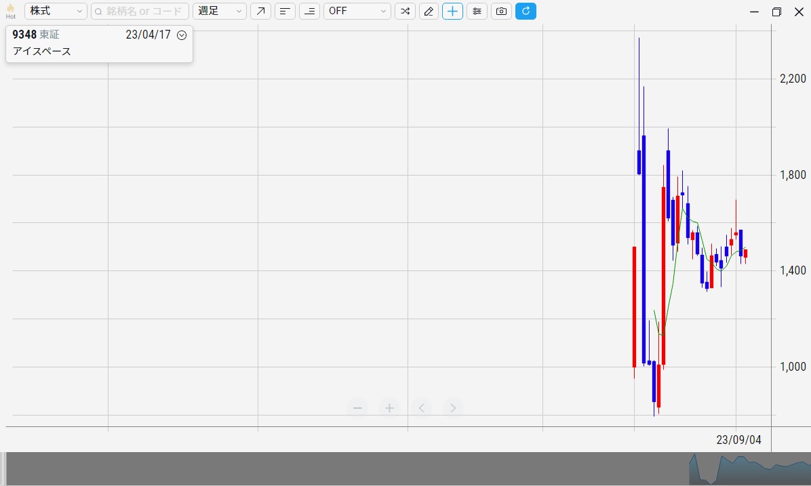Click the Hot flame icon
This screenshot has width=811, height=486.
(10, 11)
